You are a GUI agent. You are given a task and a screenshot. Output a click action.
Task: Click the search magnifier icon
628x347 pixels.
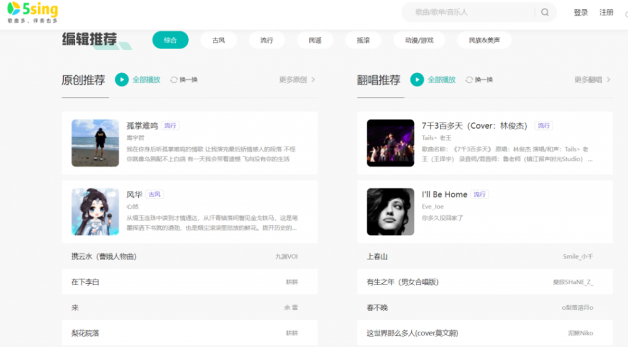coord(545,12)
